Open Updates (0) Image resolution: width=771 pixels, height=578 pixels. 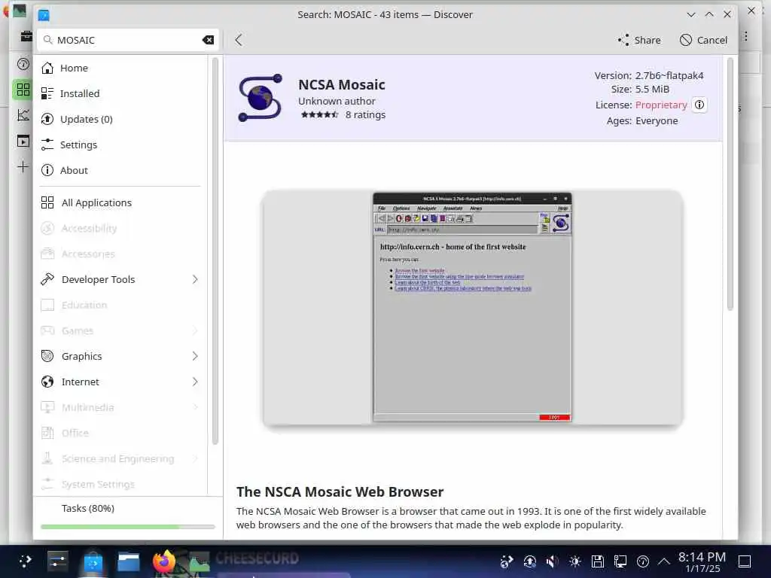[121, 119]
